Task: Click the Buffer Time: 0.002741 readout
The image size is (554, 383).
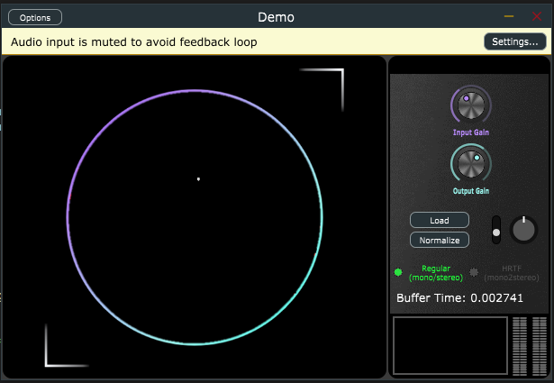Action: pos(459,298)
